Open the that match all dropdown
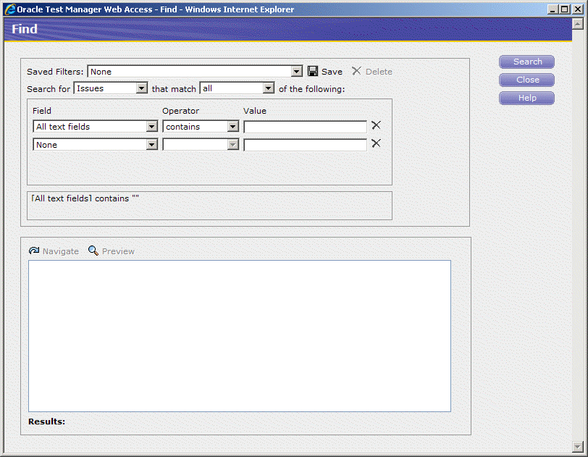The image size is (588, 457). pyautogui.click(x=268, y=88)
